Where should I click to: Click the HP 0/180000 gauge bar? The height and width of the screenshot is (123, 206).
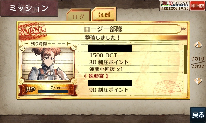53,91
